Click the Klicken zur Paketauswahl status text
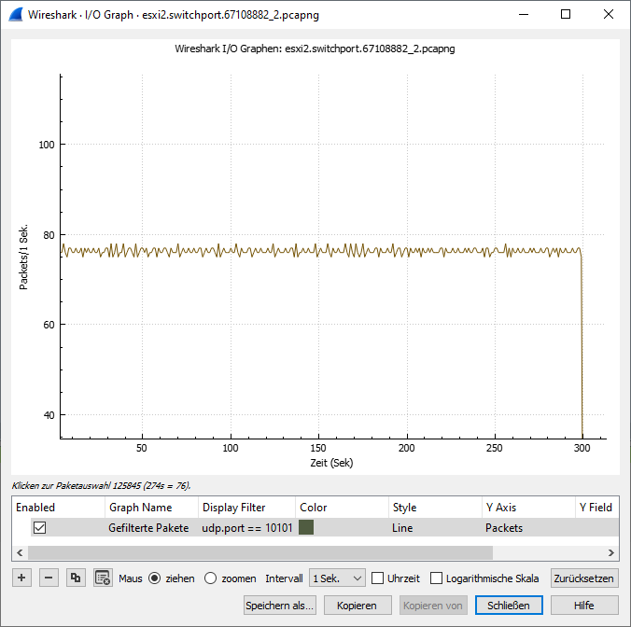Image resolution: width=631 pixels, height=627 pixels. (102, 486)
